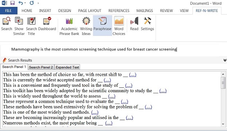Click (...) link after 'popular and utilised in the'
This screenshot has width=227, height=131.
[129, 118]
